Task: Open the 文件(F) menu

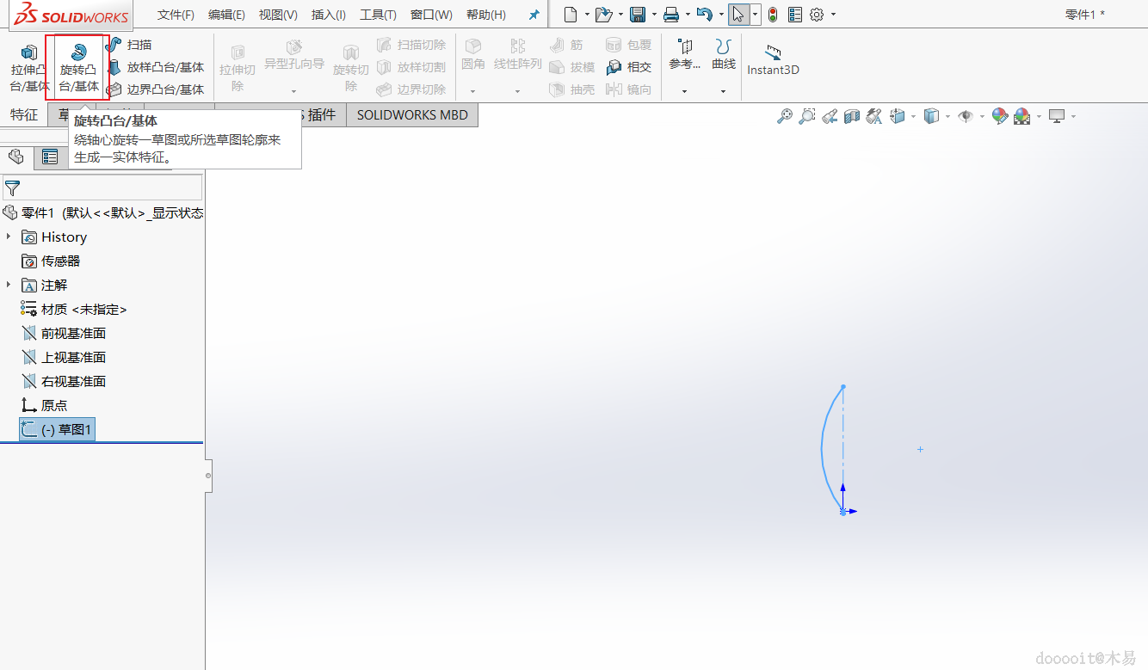Action: [x=176, y=15]
